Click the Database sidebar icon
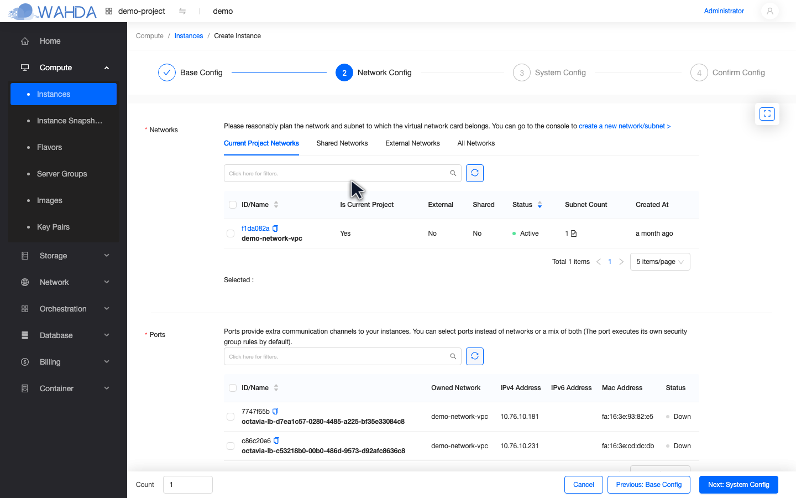Viewport: 796px width, 498px height. pos(25,335)
